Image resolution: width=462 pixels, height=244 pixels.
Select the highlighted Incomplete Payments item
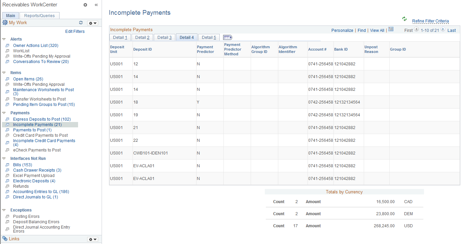37,124
